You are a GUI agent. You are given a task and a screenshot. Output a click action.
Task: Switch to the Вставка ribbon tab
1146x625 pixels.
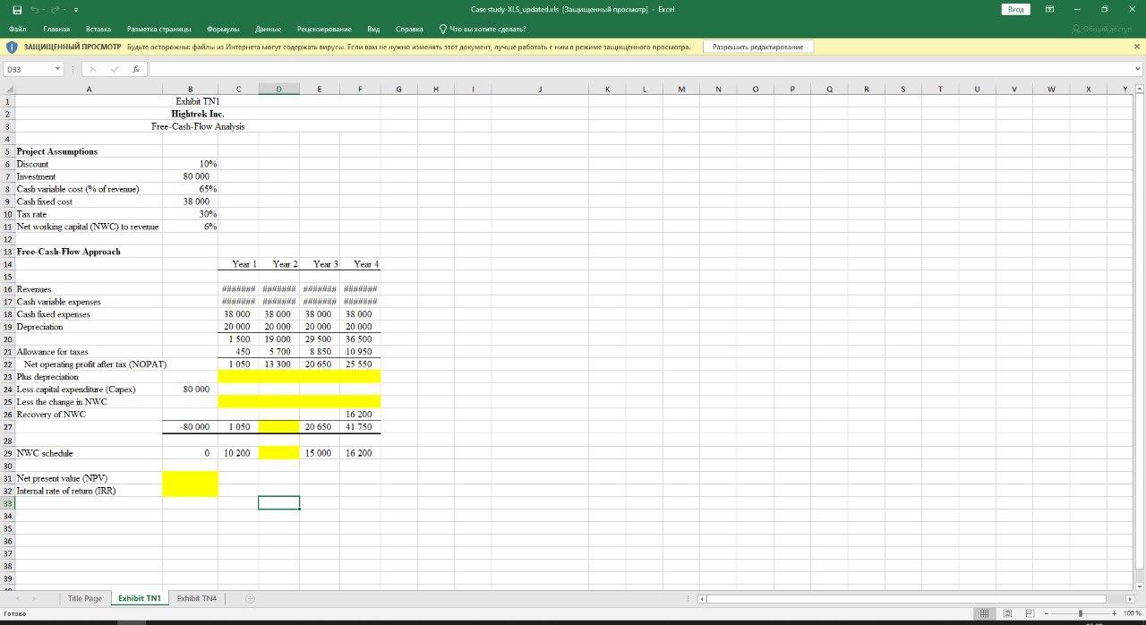[98, 30]
